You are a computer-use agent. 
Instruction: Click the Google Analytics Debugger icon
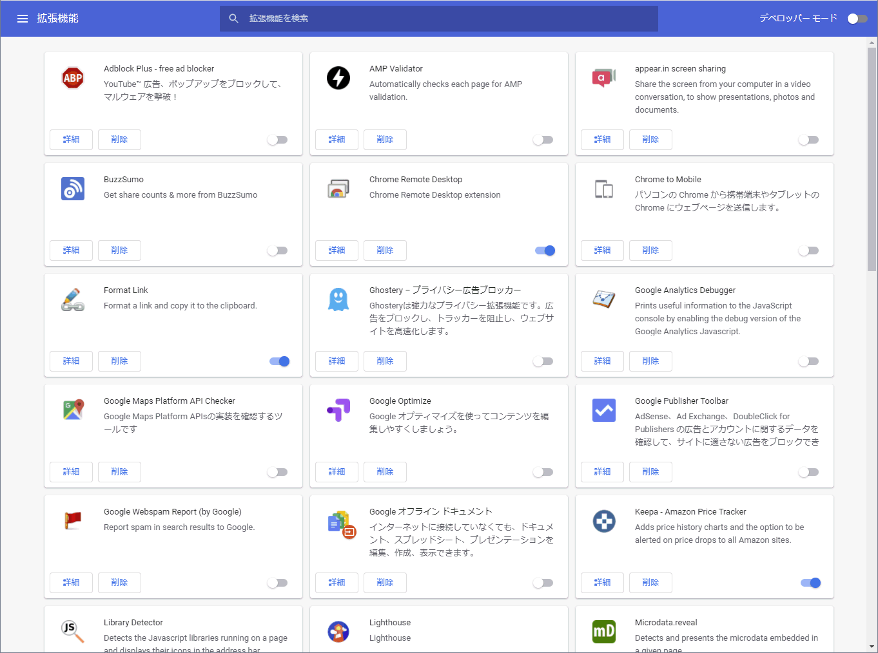(x=604, y=299)
